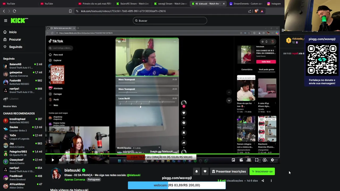Open the biatsuuki avatar profile
This screenshot has height=191, width=340.
[x=56, y=174]
